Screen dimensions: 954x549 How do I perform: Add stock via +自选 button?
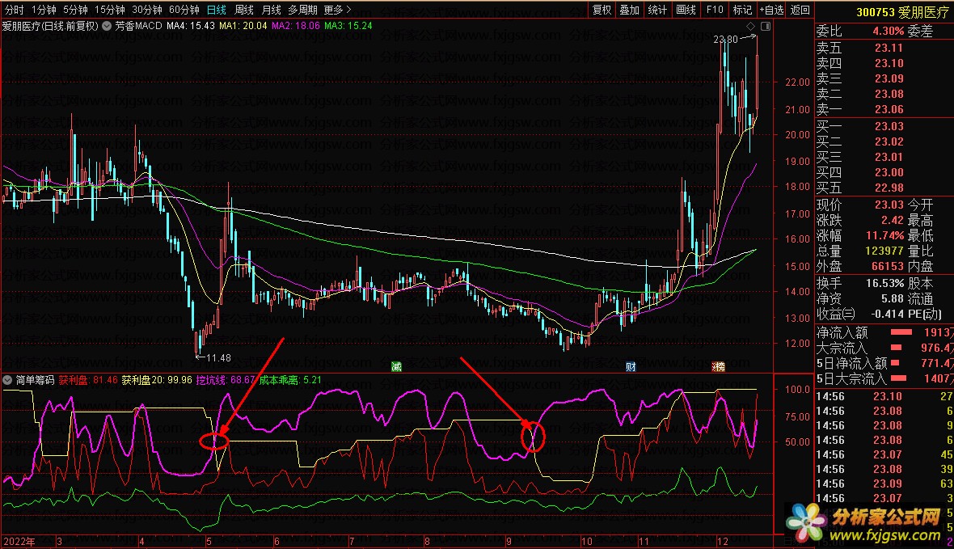pos(771,10)
